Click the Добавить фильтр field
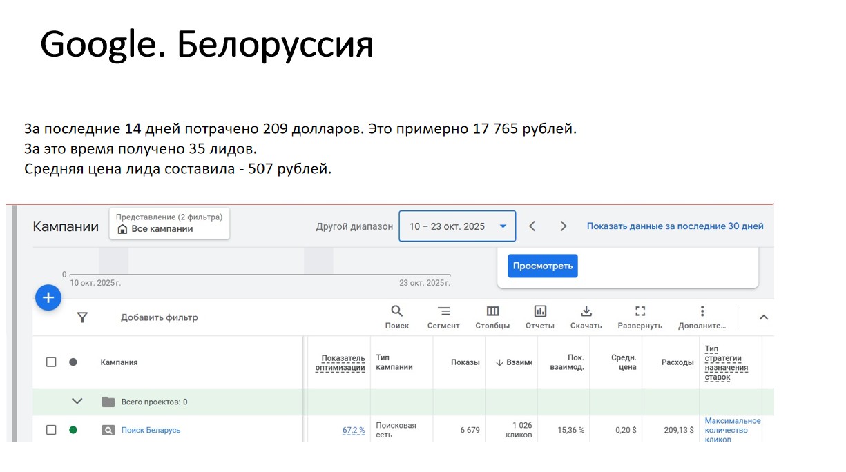This screenshot has height=472, width=846. point(160,317)
